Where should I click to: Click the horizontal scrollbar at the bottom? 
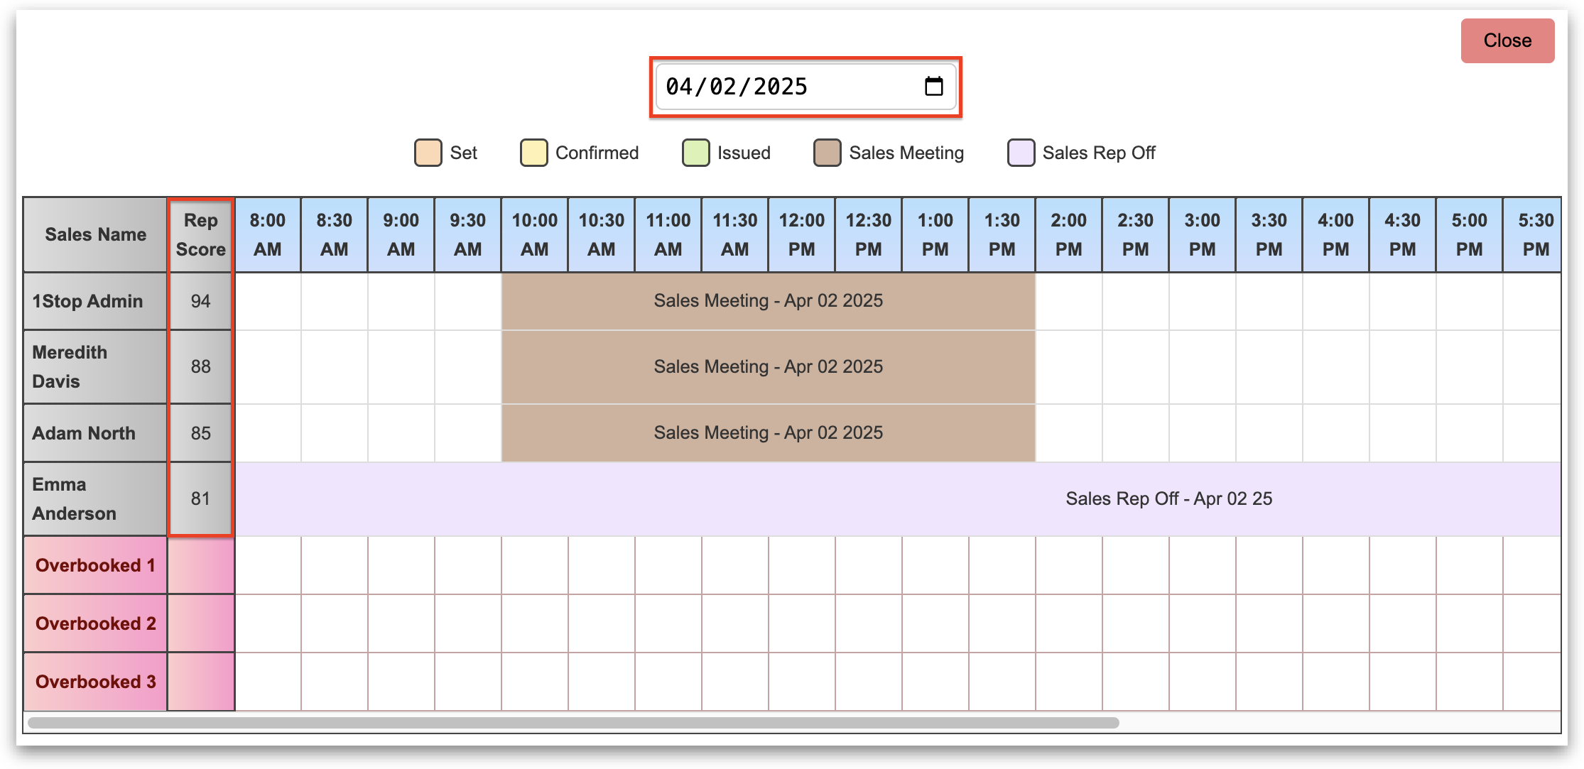573,723
